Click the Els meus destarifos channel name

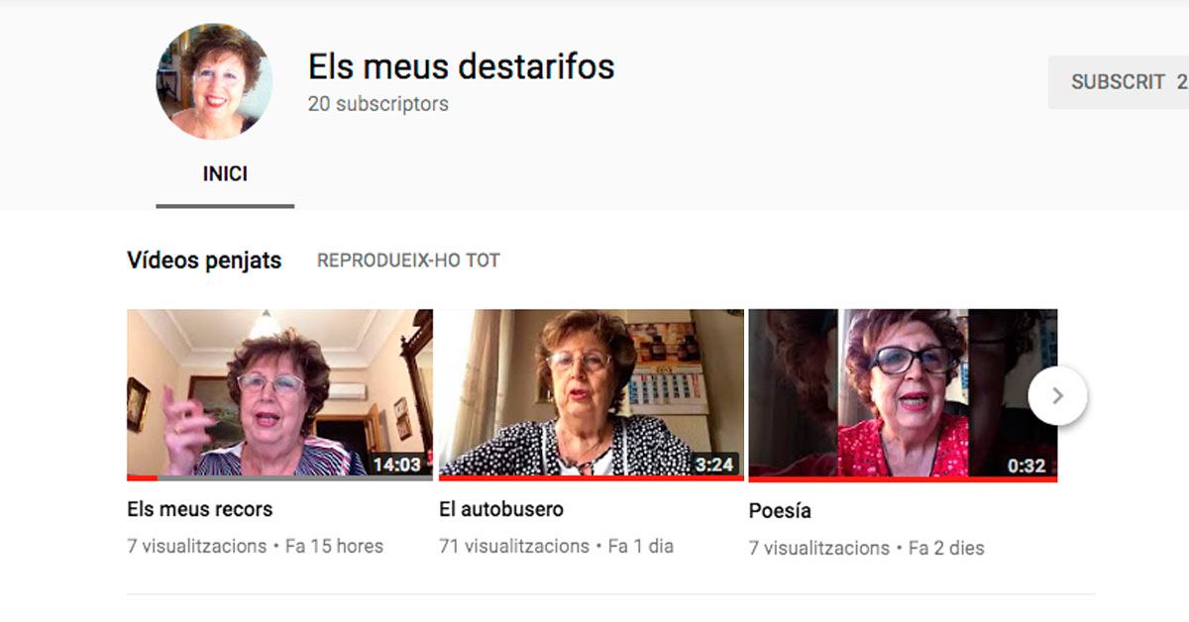point(461,66)
